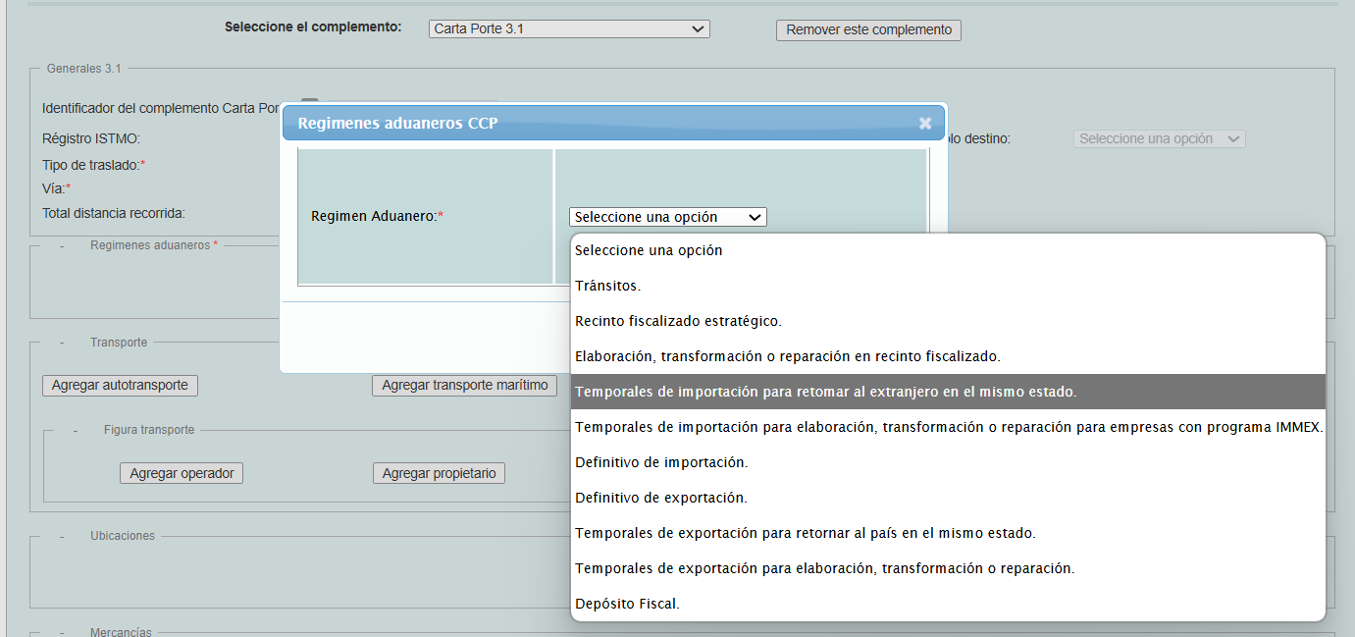The image size is (1355, 637).
Task: Collapse the Transporte section
Action: click(x=61, y=344)
